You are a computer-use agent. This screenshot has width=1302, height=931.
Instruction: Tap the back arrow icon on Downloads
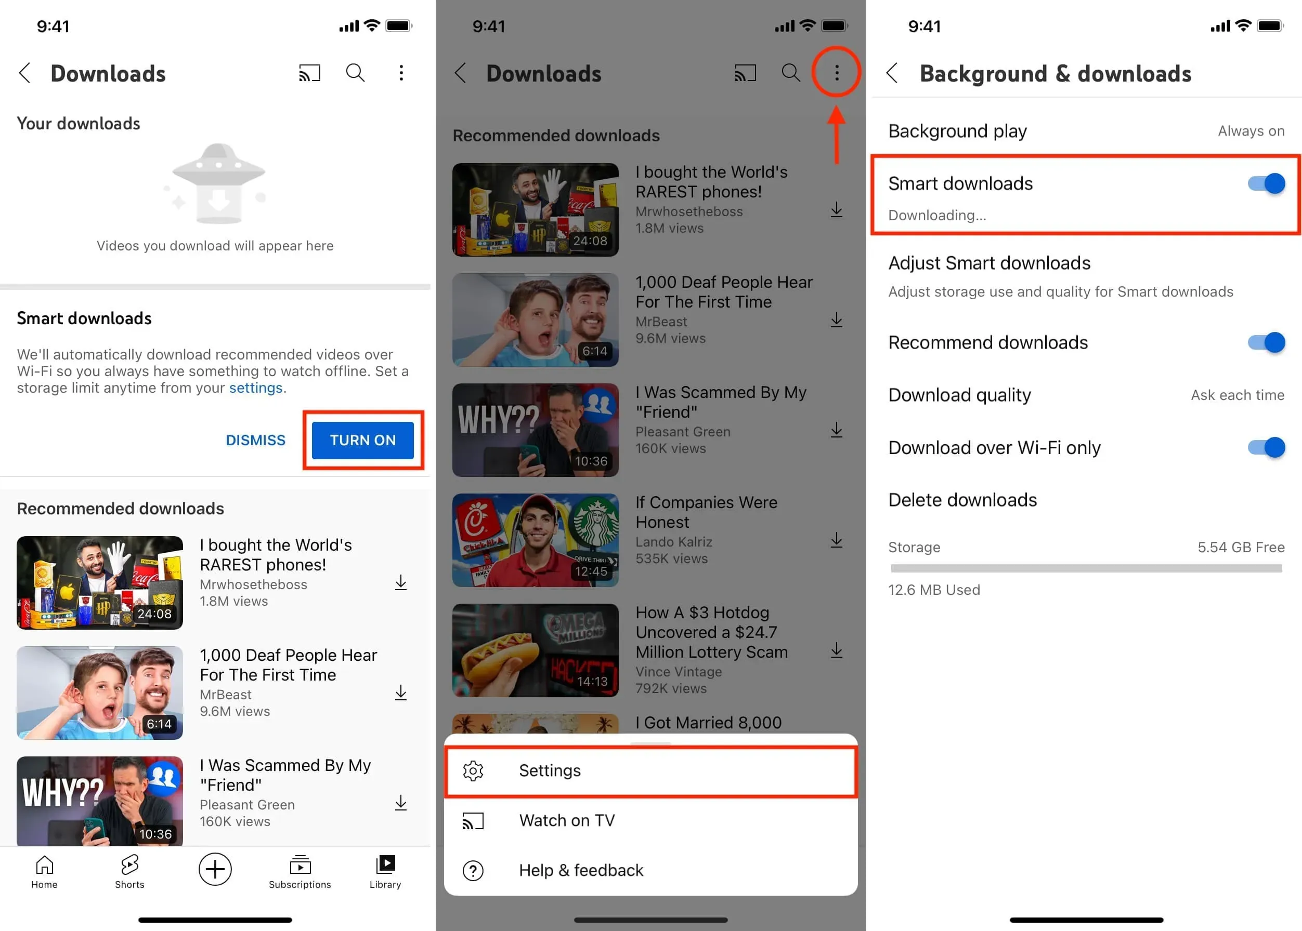pyautogui.click(x=28, y=74)
